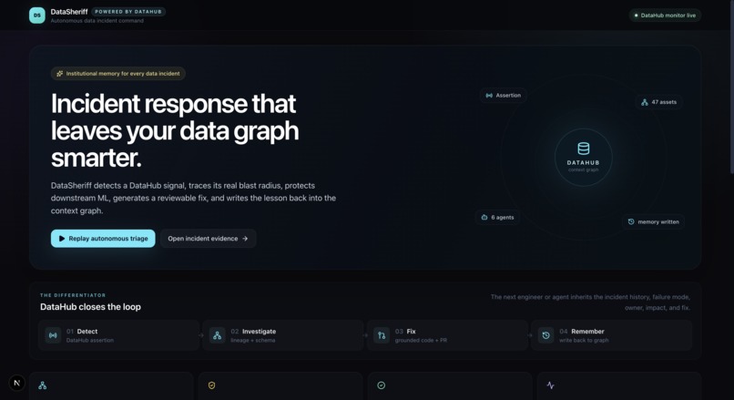
Task: Click THE DIFFERENTIATOR label
Action: pyautogui.click(x=73, y=295)
